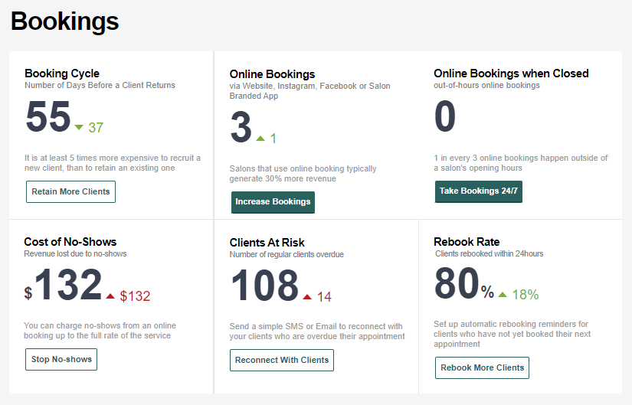Select the Rebook Rate heading
The image size is (632, 405).
click(467, 242)
